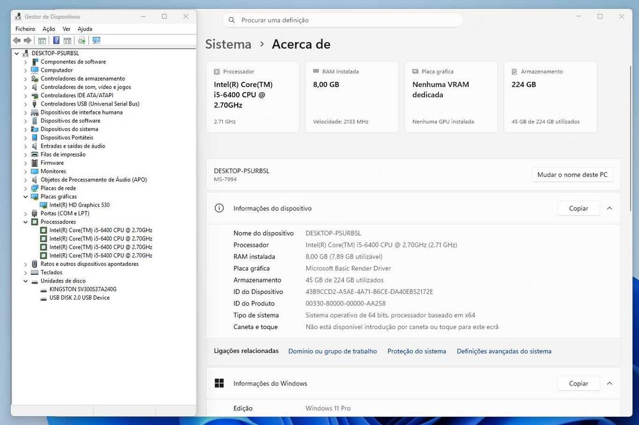Click Mudar o nome deste PC
639x425 pixels.
(572, 174)
